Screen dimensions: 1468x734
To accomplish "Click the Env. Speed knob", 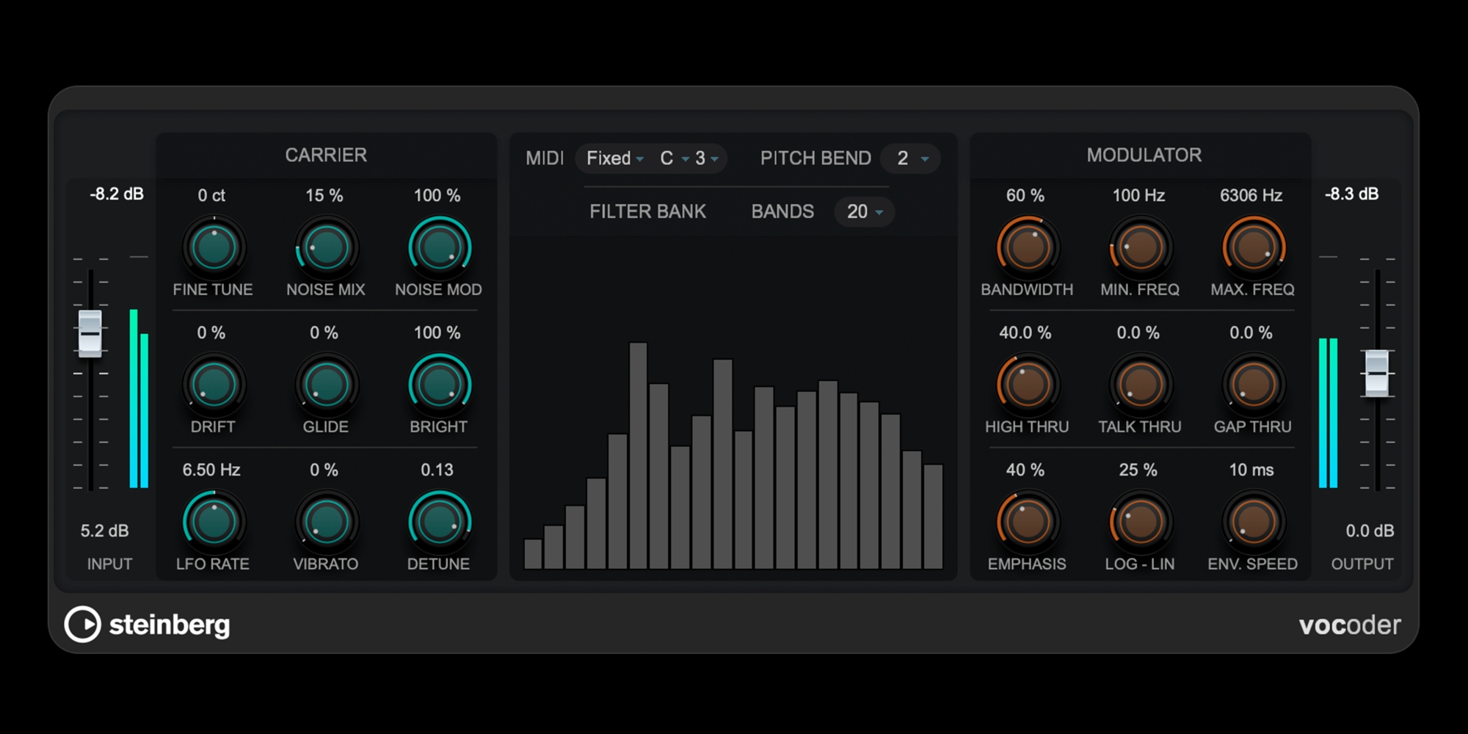I will coord(1253,522).
